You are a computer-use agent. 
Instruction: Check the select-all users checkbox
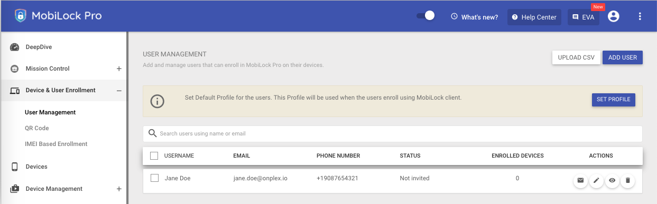click(x=154, y=156)
